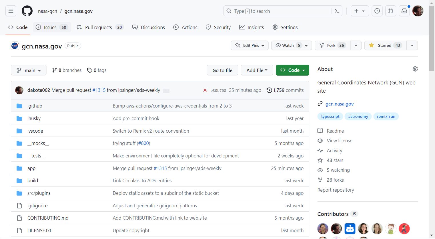This screenshot has height=239, width=435.
Task: Open the Report repository link
Action: 336,190
